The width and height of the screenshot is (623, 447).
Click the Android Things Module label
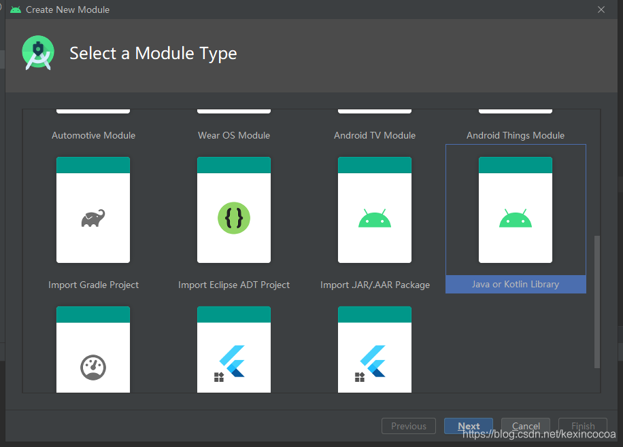click(x=516, y=135)
